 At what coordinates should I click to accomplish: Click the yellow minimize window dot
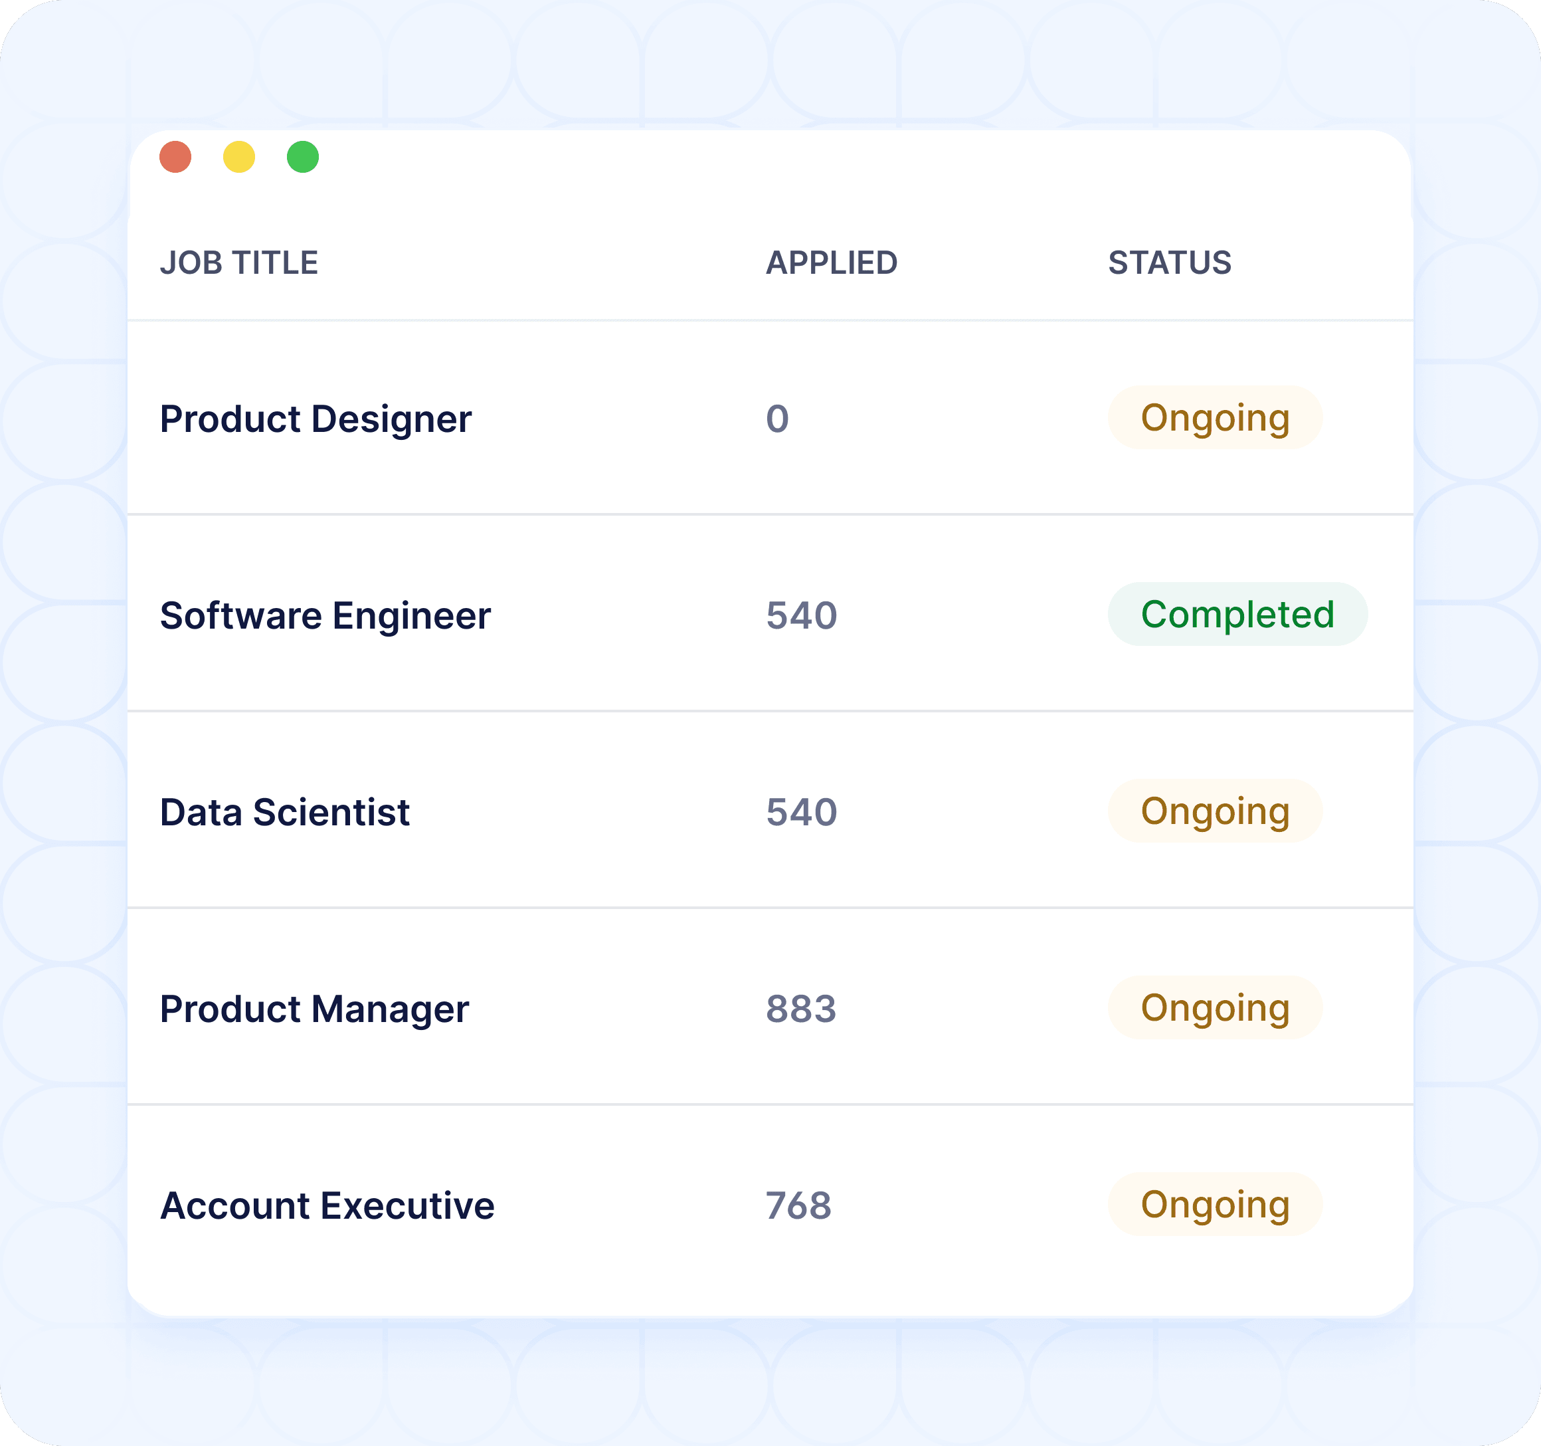point(238,157)
